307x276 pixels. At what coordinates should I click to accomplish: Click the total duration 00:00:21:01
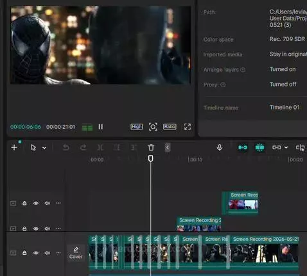click(60, 127)
